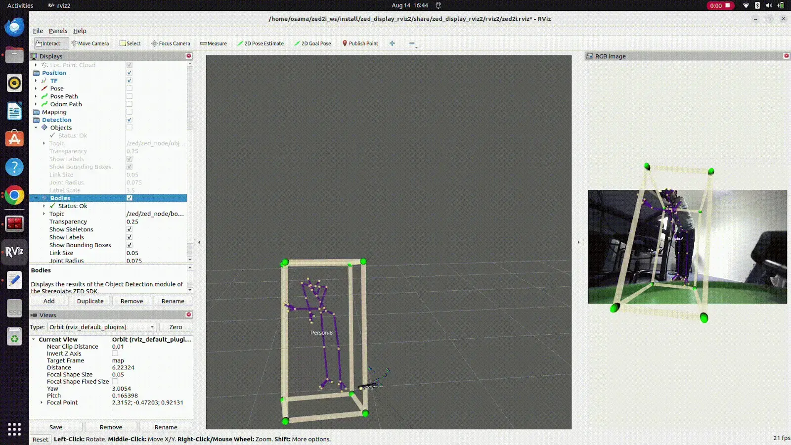
Task: Select the Move Camera tool
Action: (90, 44)
